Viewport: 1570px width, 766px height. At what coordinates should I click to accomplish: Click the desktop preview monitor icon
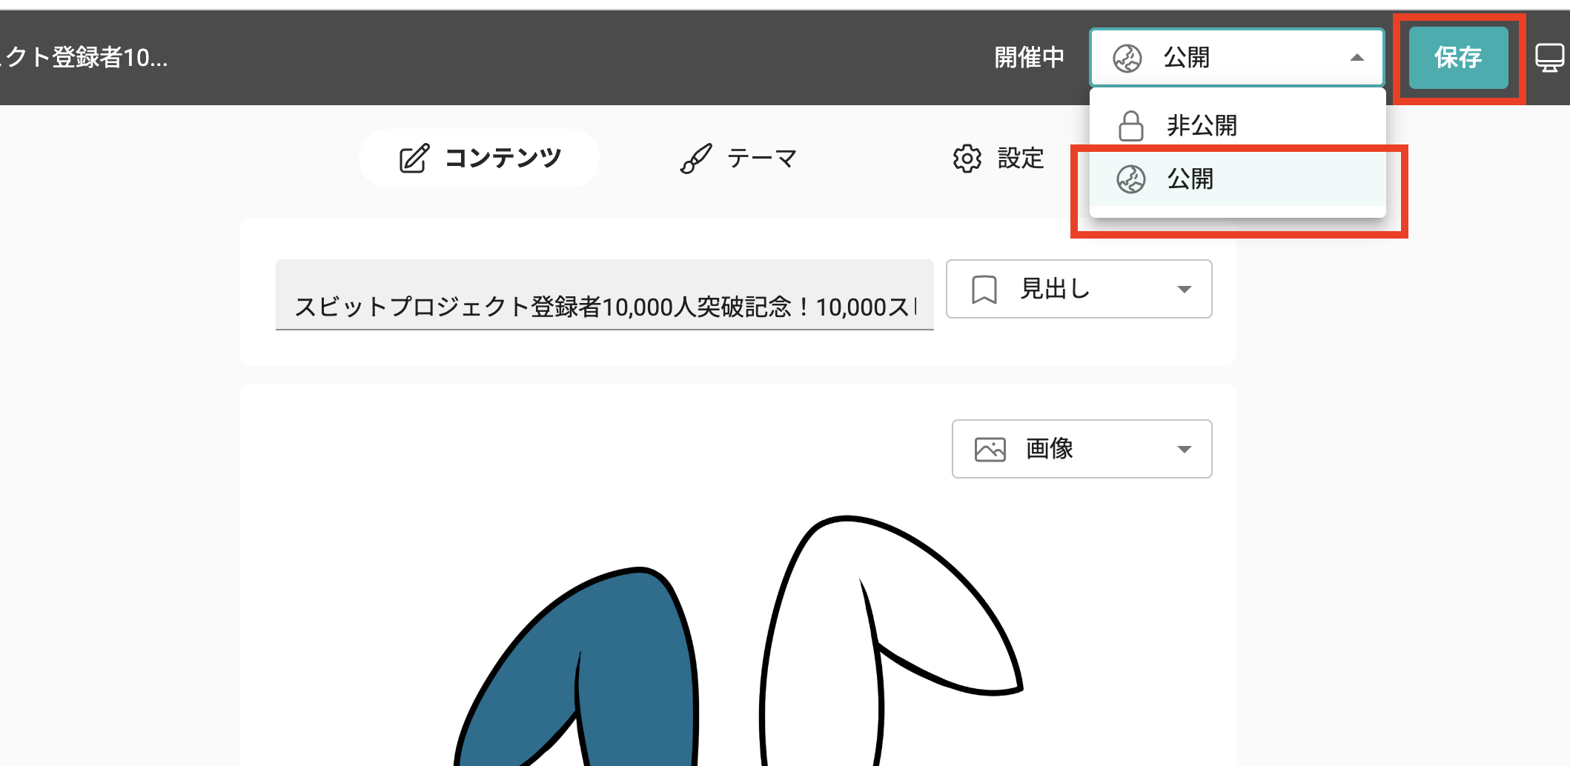pyautogui.click(x=1549, y=58)
